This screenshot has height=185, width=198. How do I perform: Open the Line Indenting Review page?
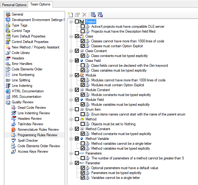click(x=34, y=113)
